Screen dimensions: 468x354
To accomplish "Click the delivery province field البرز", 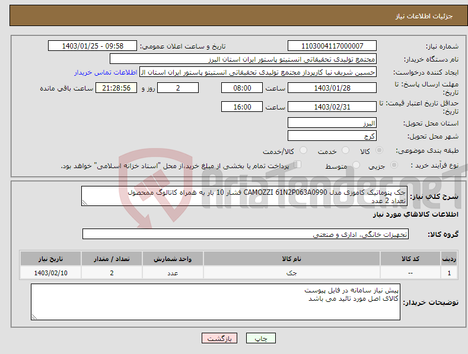I will [332, 123].
